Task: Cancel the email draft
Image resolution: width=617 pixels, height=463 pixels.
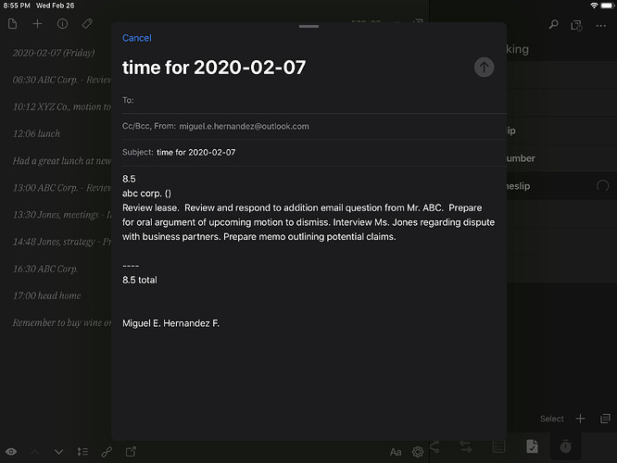Action: pyautogui.click(x=136, y=38)
